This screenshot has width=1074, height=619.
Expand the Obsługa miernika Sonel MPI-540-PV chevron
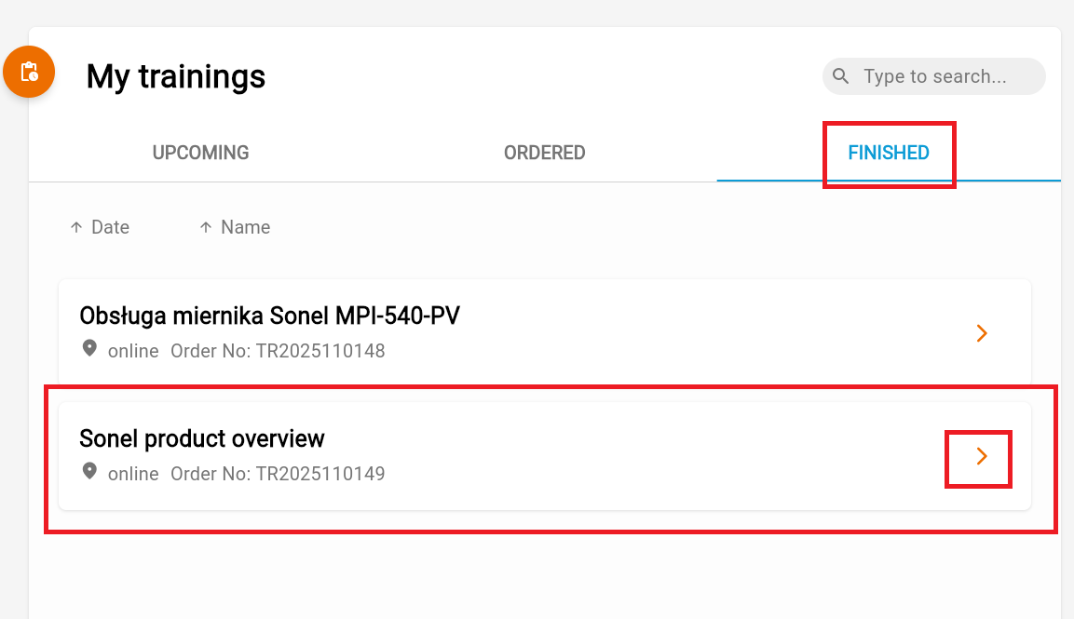pos(981,333)
